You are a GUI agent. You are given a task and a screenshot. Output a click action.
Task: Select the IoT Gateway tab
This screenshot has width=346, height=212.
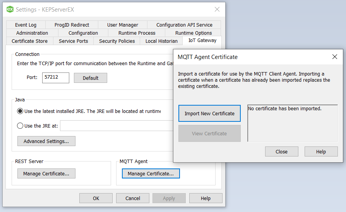[202, 40]
